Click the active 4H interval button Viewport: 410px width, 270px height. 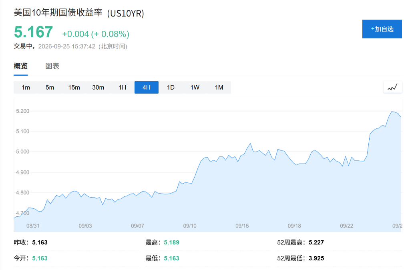click(x=147, y=88)
